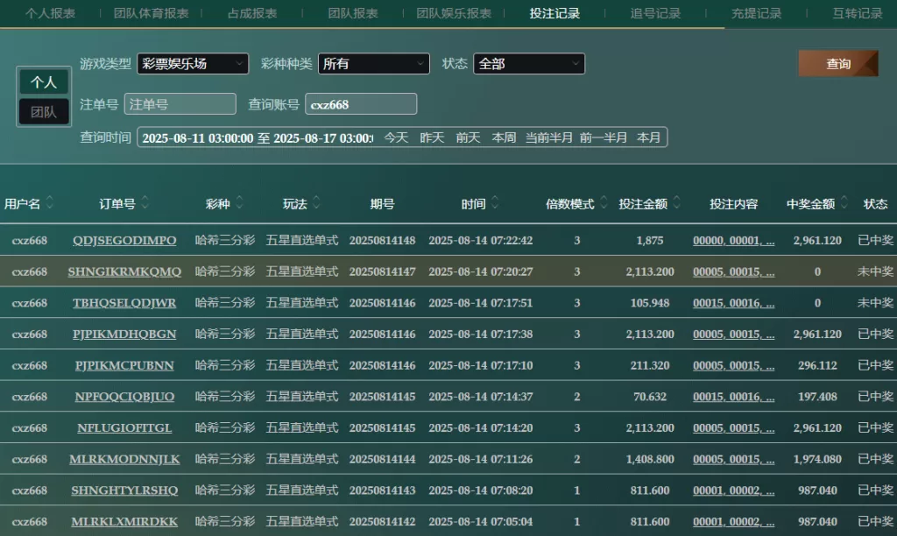Image resolution: width=897 pixels, height=536 pixels.
Task: Switch to 占成报表 tab
Action: pos(252,13)
